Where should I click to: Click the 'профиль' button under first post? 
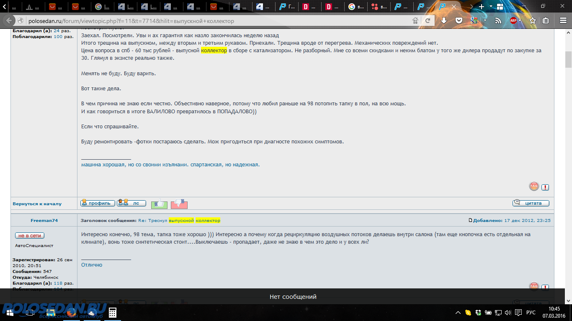coord(98,203)
